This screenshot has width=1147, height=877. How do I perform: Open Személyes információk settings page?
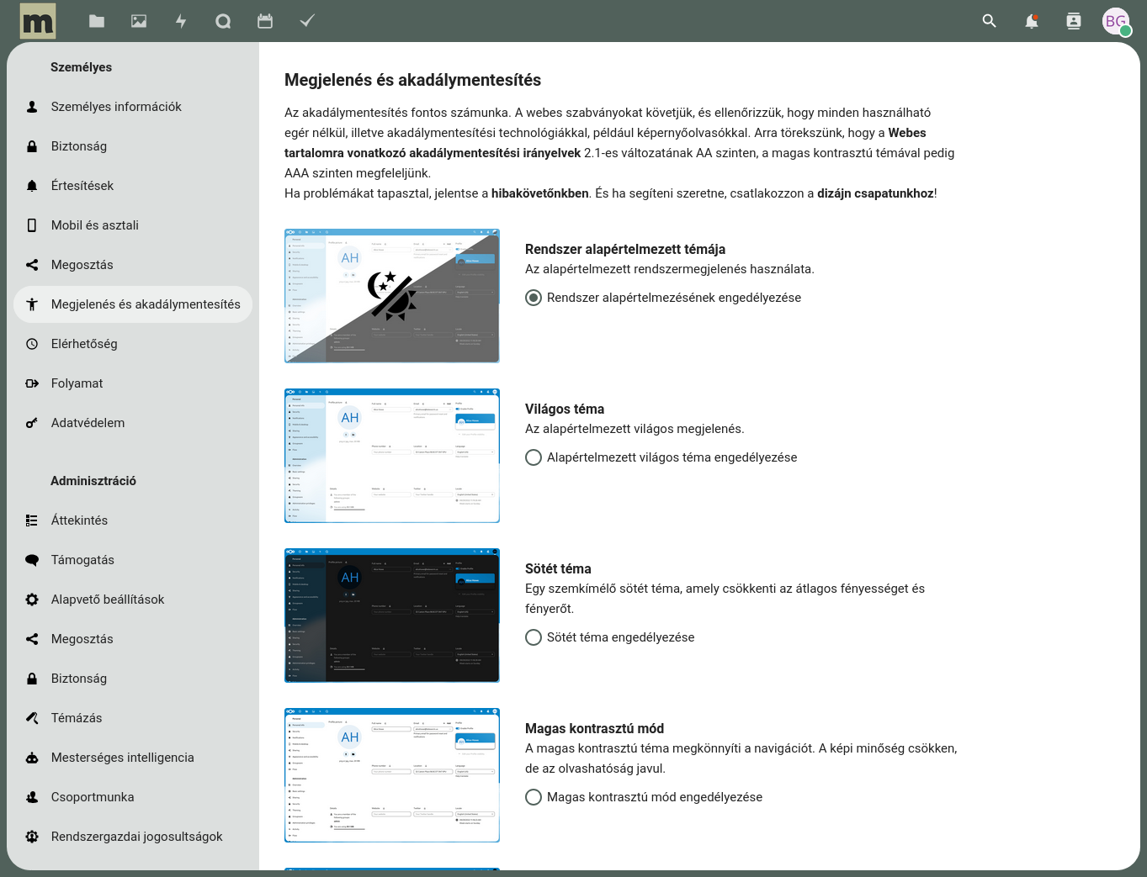(133, 107)
